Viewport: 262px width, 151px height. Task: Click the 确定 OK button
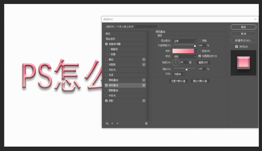click(243, 27)
